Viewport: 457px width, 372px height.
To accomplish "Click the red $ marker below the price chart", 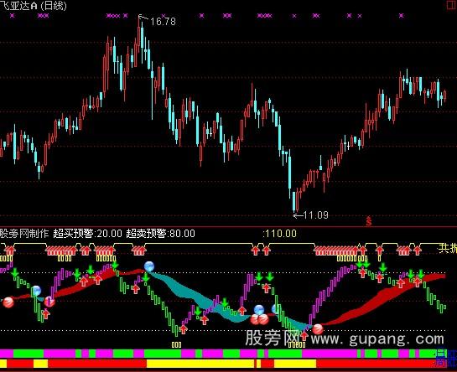I will pyautogui.click(x=369, y=221).
